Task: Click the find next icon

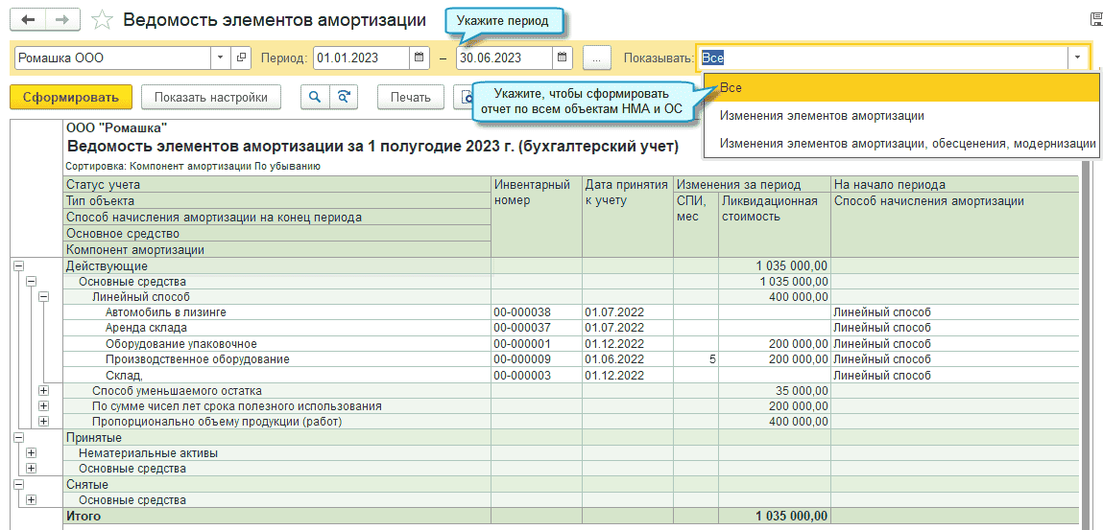Action: point(343,97)
